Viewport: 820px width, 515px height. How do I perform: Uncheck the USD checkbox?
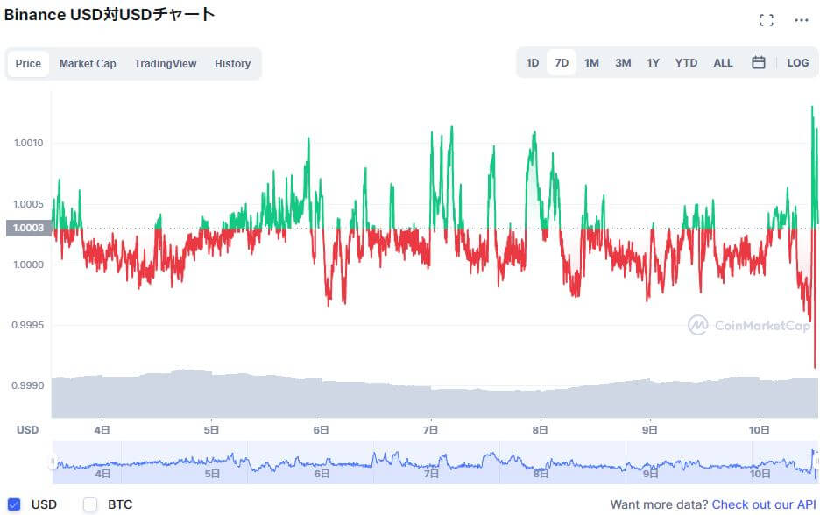click(14, 504)
